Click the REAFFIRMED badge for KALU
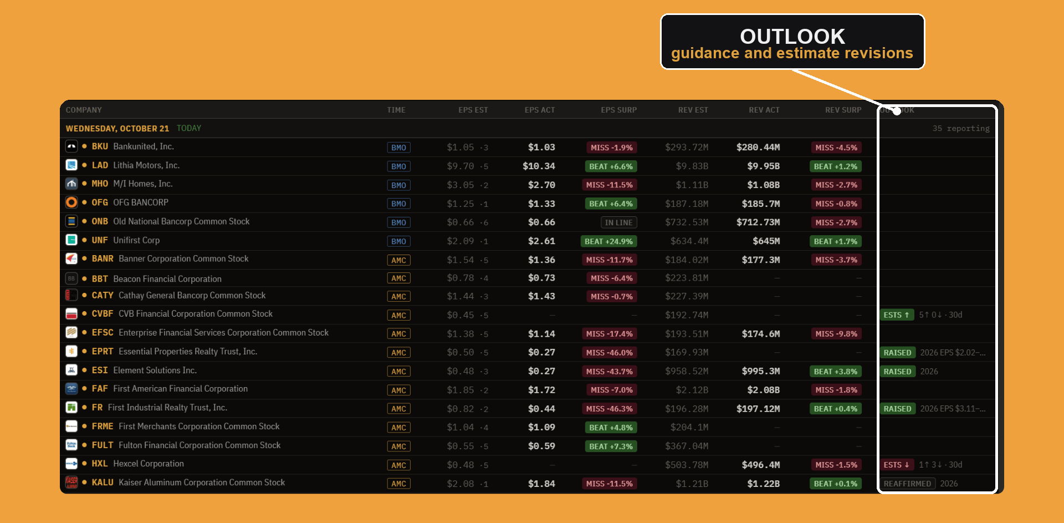Viewport: 1064px width, 523px height. (x=907, y=484)
